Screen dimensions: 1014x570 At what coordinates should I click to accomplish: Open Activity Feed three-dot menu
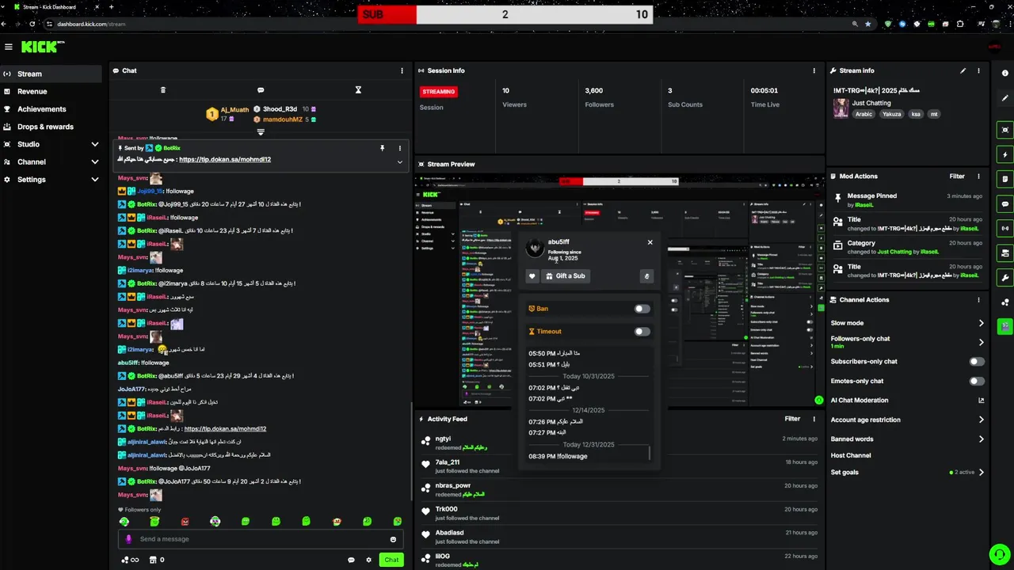814,419
